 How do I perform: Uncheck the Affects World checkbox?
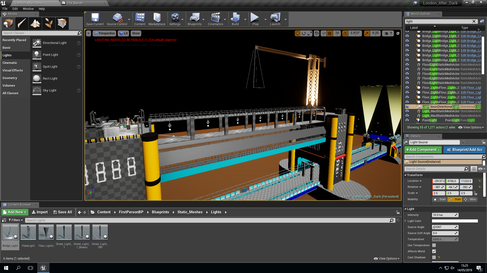coord(434,251)
